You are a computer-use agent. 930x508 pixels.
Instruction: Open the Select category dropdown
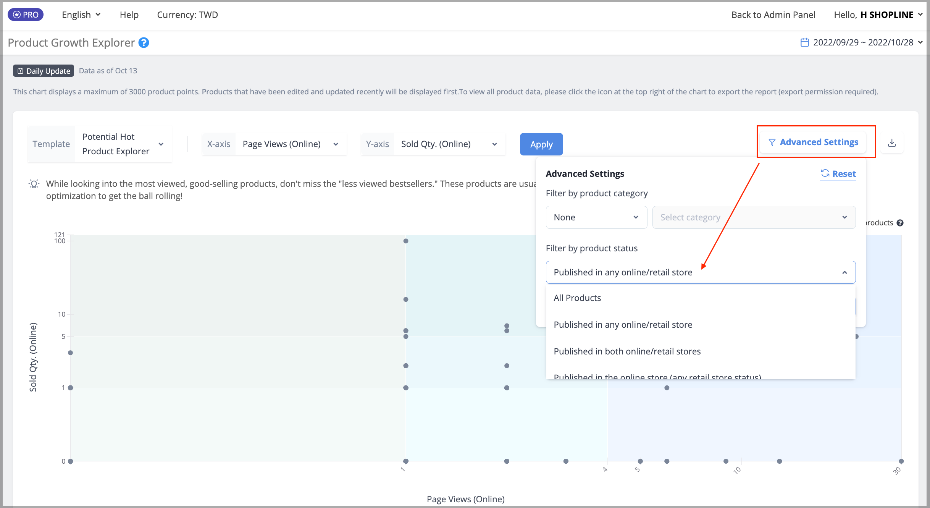tap(754, 217)
